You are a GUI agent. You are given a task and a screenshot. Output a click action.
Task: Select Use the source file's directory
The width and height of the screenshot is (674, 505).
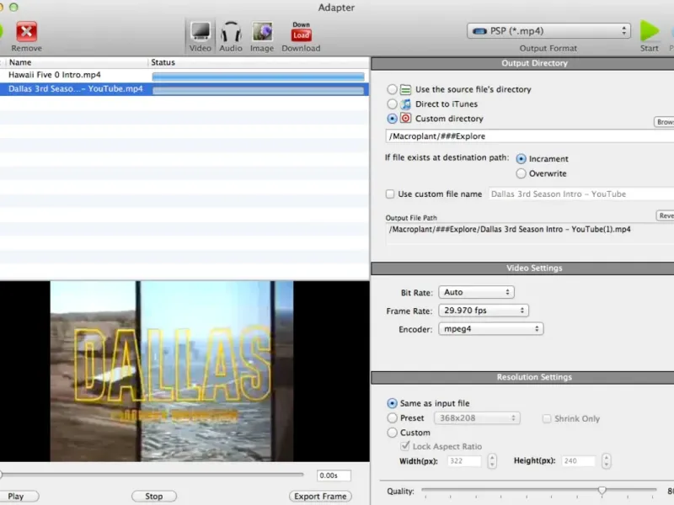tap(392, 89)
